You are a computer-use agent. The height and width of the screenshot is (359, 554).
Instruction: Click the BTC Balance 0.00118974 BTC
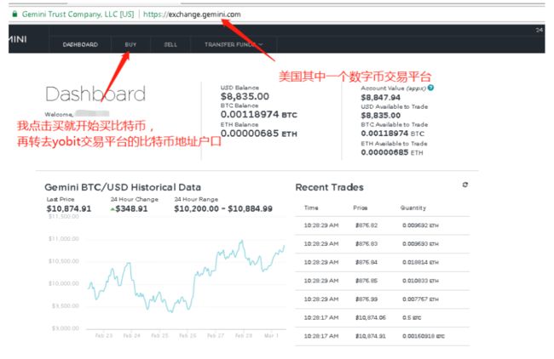(x=258, y=115)
